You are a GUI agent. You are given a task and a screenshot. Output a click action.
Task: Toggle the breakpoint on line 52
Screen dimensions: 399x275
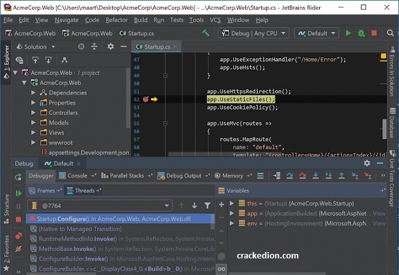pyautogui.click(x=146, y=99)
